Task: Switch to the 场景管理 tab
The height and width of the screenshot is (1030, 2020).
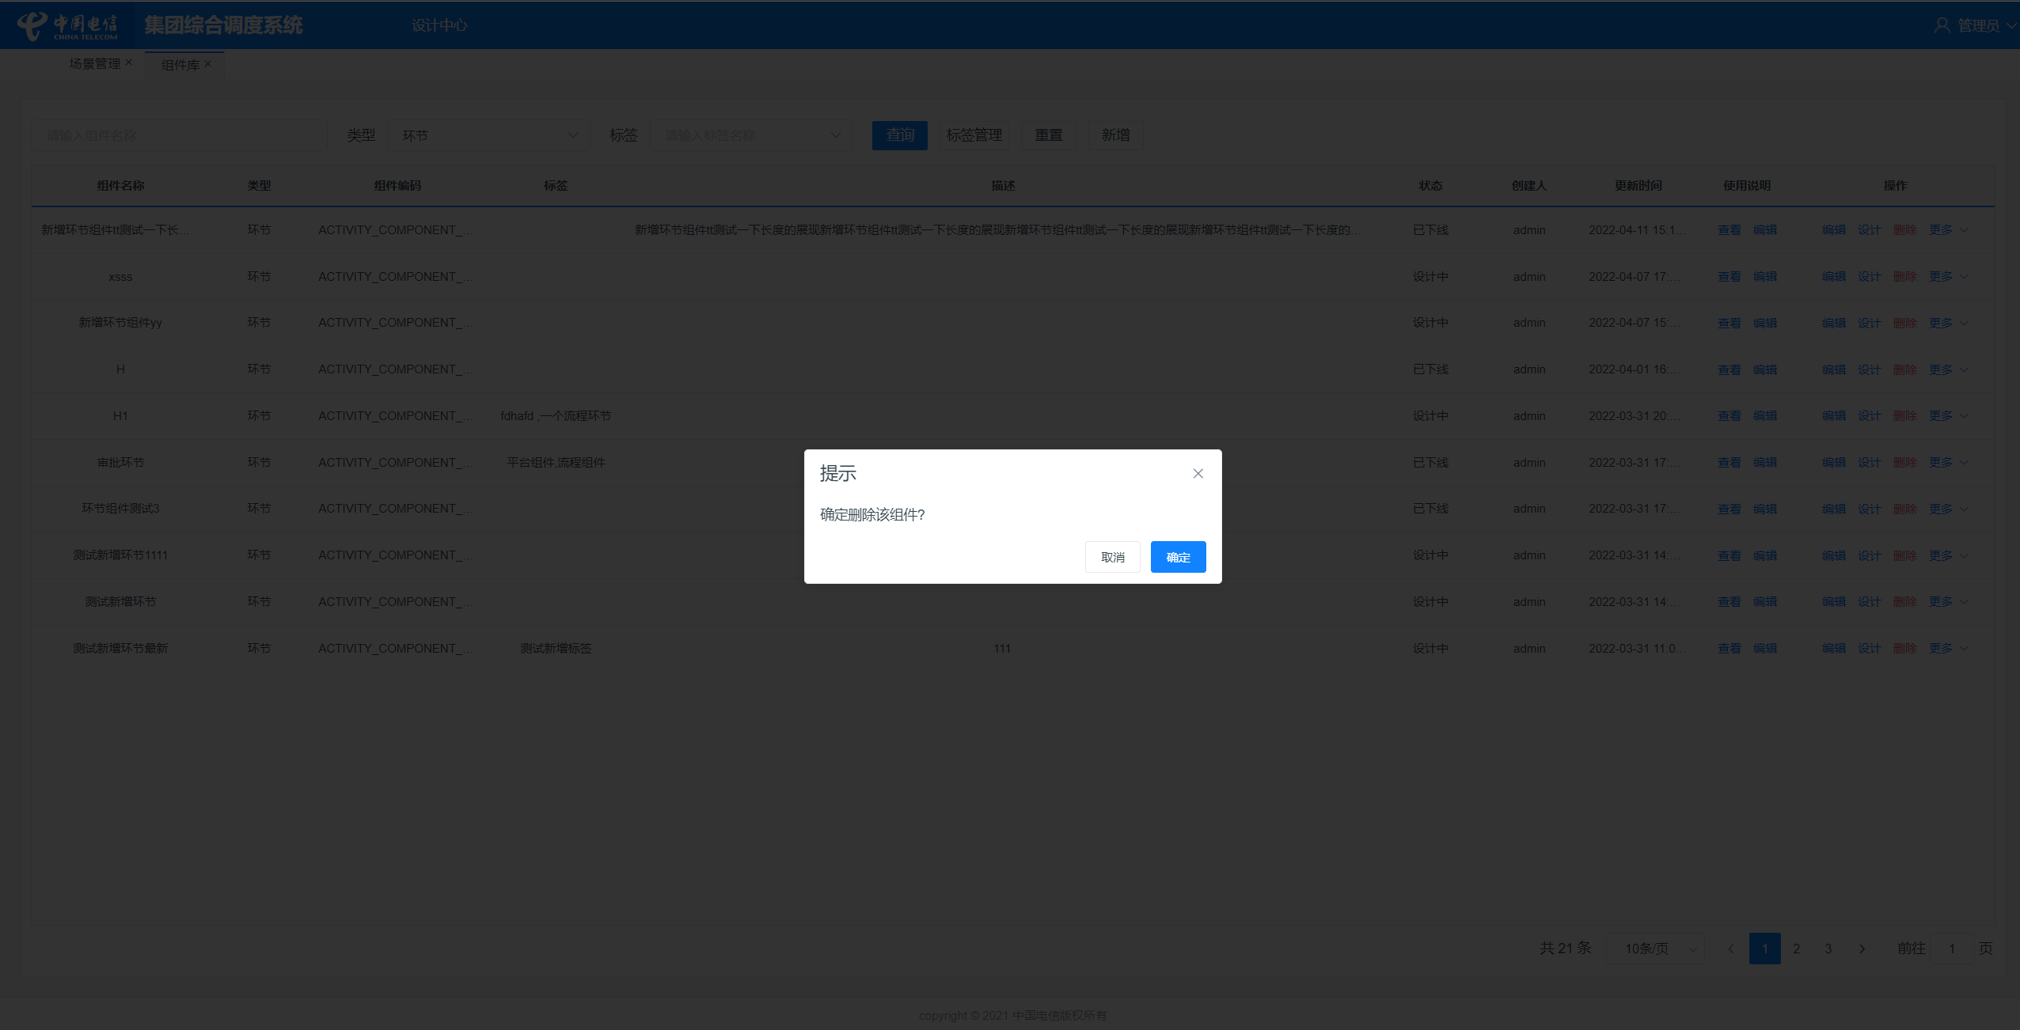Action: tap(94, 63)
